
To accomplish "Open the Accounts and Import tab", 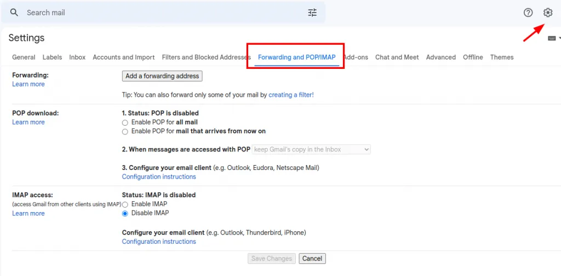I will [124, 57].
